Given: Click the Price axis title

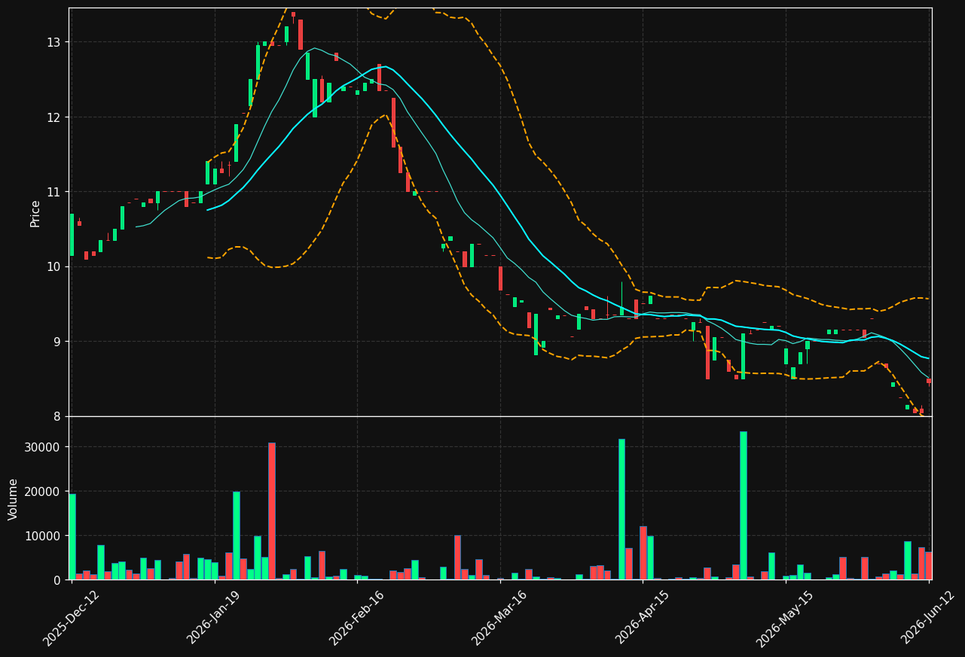Looking at the screenshot, I should (x=35, y=213).
